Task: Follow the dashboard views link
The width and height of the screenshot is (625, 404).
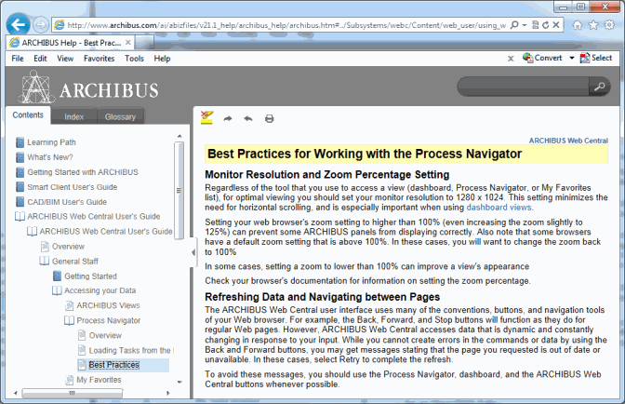Action: pos(499,208)
